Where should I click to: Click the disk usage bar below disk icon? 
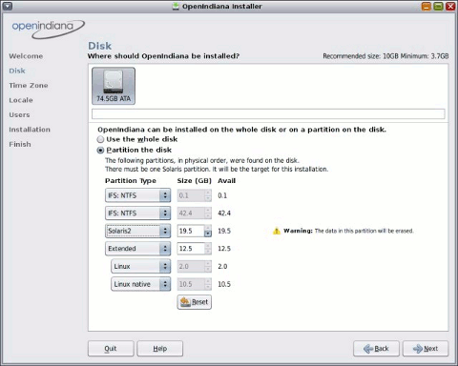tap(268, 113)
